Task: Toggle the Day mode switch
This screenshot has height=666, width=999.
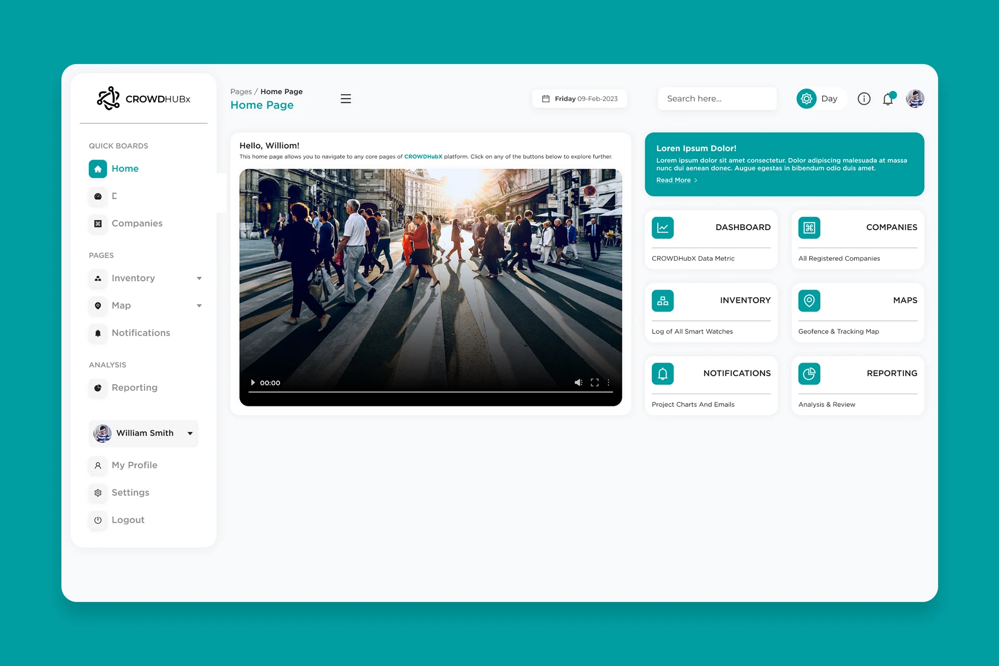Action: pos(807,99)
